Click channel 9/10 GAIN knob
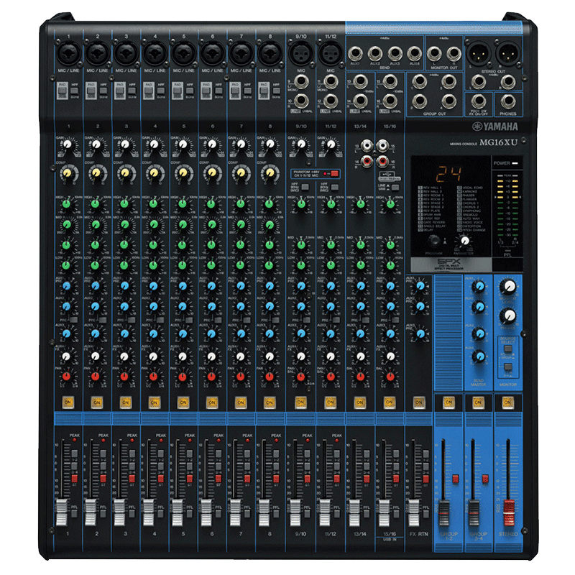This screenshot has height=575, width=575. (300, 144)
